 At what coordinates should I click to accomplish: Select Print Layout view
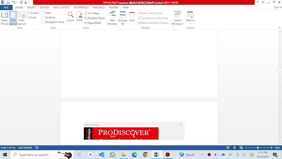point(13,18)
